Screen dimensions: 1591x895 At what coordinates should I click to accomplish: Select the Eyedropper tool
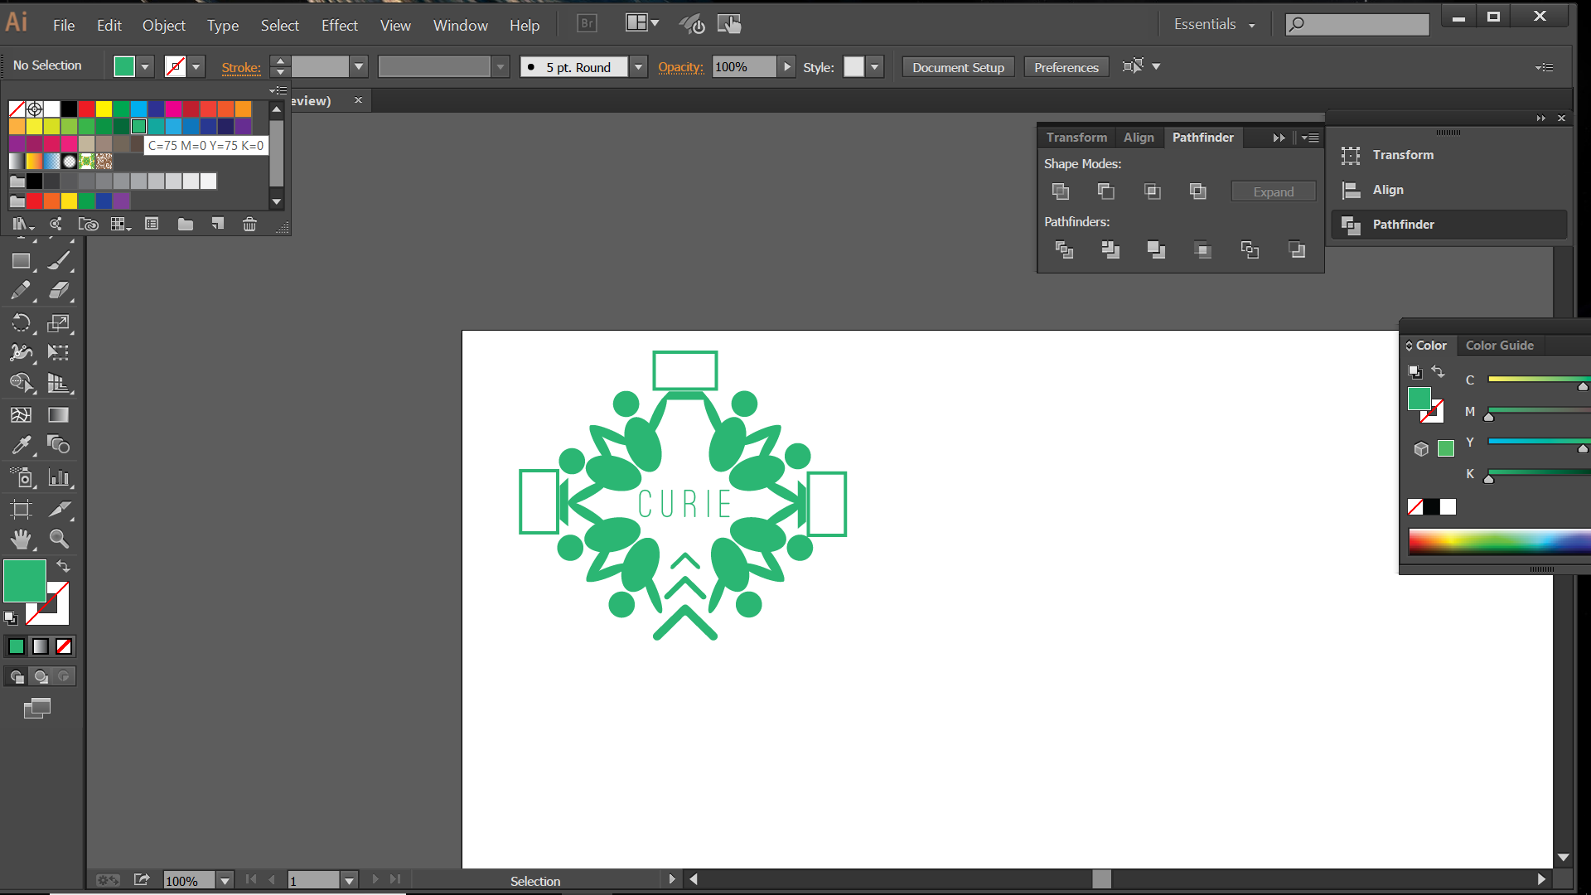(x=22, y=445)
